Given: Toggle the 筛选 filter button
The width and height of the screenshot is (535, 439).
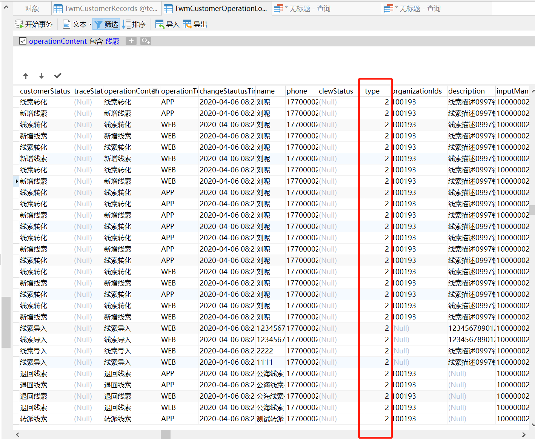Looking at the screenshot, I should [106, 25].
